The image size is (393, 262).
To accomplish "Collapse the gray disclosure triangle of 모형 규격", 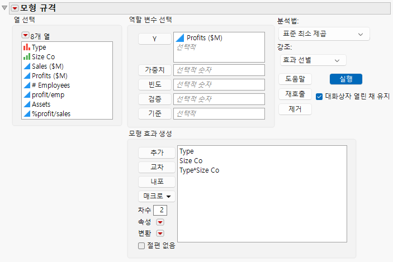I will [4, 8].
